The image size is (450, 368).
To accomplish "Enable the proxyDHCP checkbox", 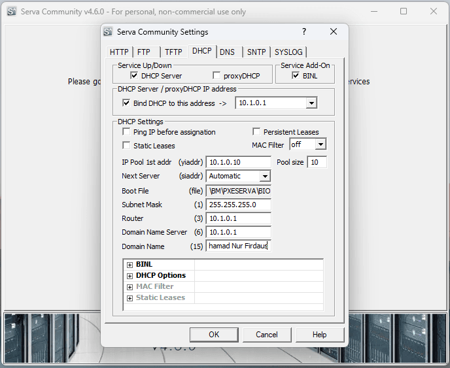I will 217,76.
